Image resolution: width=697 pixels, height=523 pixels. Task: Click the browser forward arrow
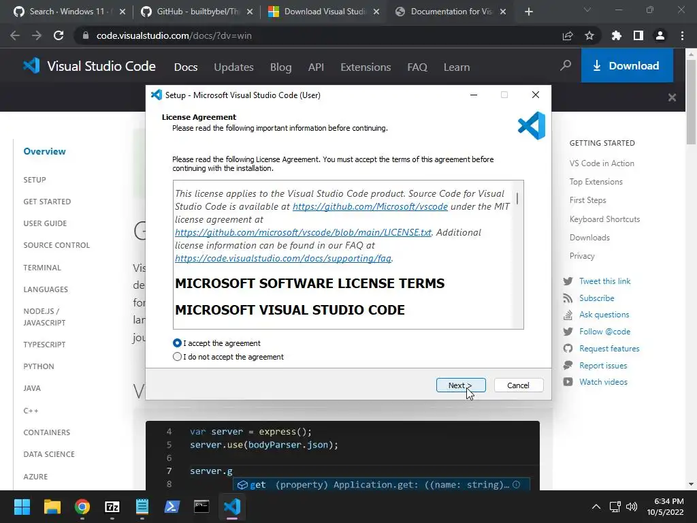[x=37, y=35]
